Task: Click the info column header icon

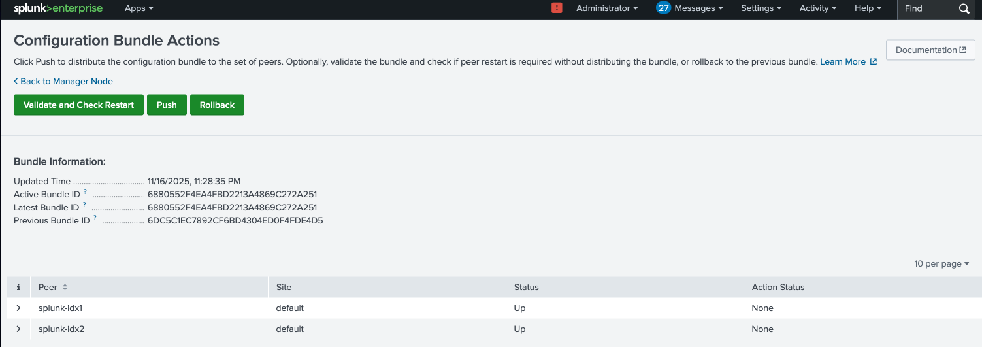Action: [x=18, y=288]
